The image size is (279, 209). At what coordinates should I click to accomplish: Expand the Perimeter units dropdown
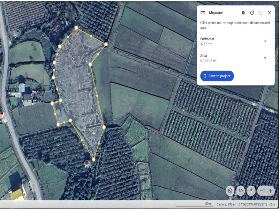[x=265, y=41]
